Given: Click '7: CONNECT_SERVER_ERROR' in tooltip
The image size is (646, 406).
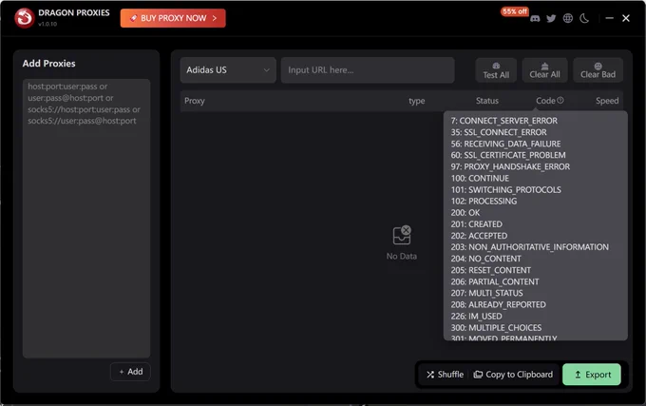Looking at the screenshot, I should [x=503, y=121].
